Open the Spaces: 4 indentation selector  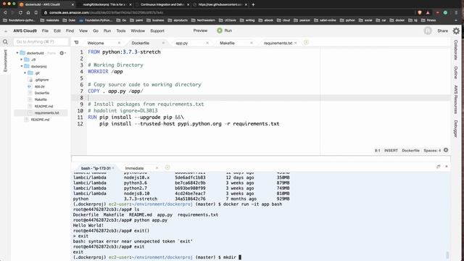tap(432, 150)
